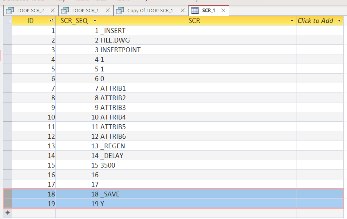The height and width of the screenshot is (219, 347).
Task: Close the SCR_1 tab
Action: 223,10
